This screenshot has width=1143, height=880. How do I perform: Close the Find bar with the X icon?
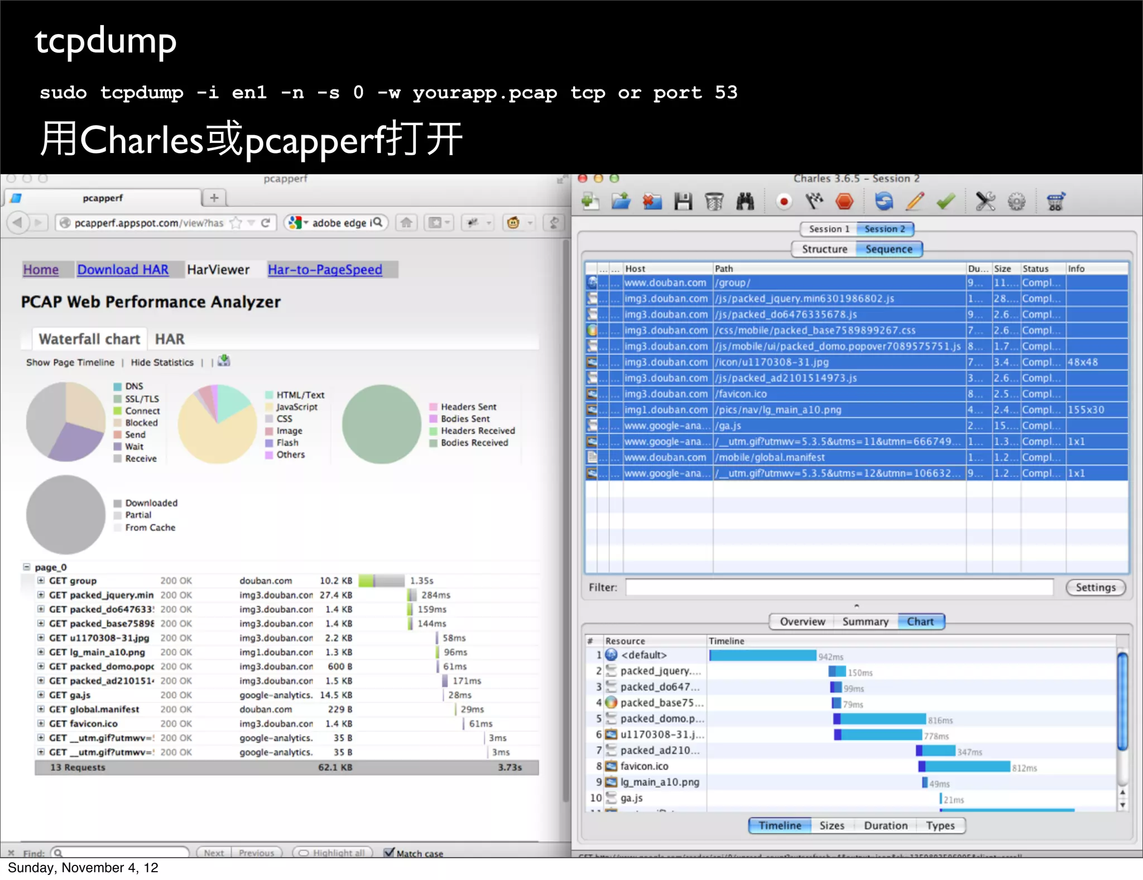[x=11, y=853]
